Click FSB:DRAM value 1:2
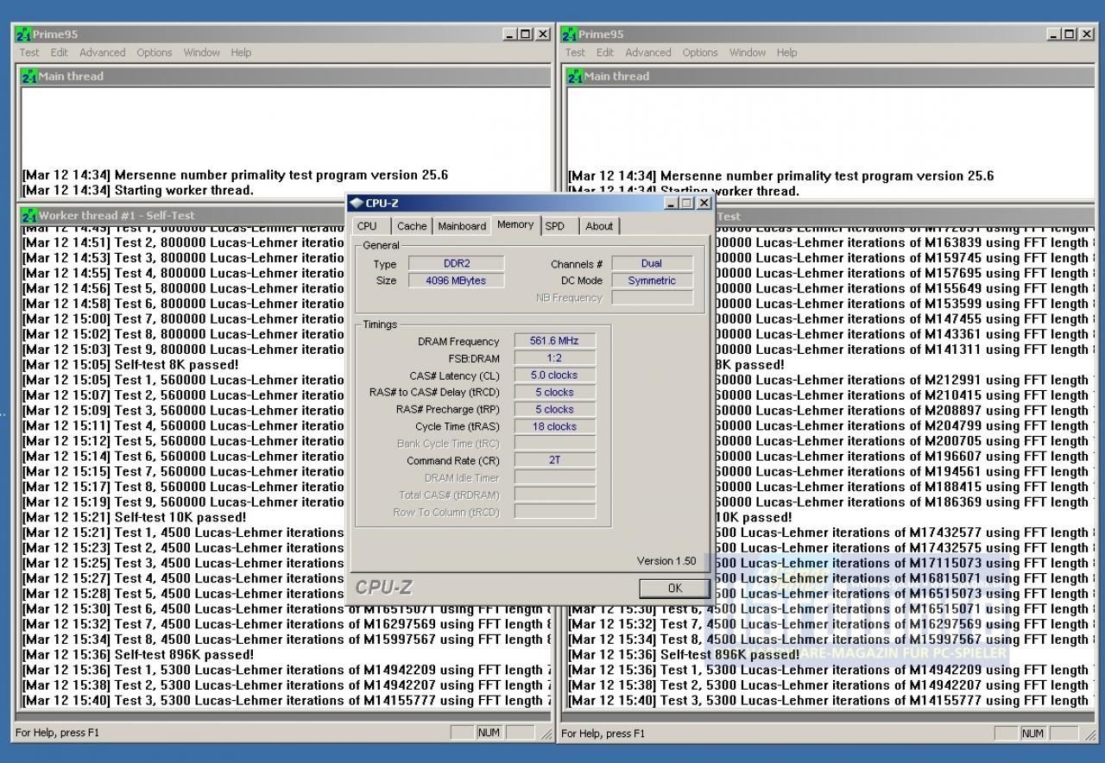This screenshot has width=1105, height=763. (x=554, y=358)
